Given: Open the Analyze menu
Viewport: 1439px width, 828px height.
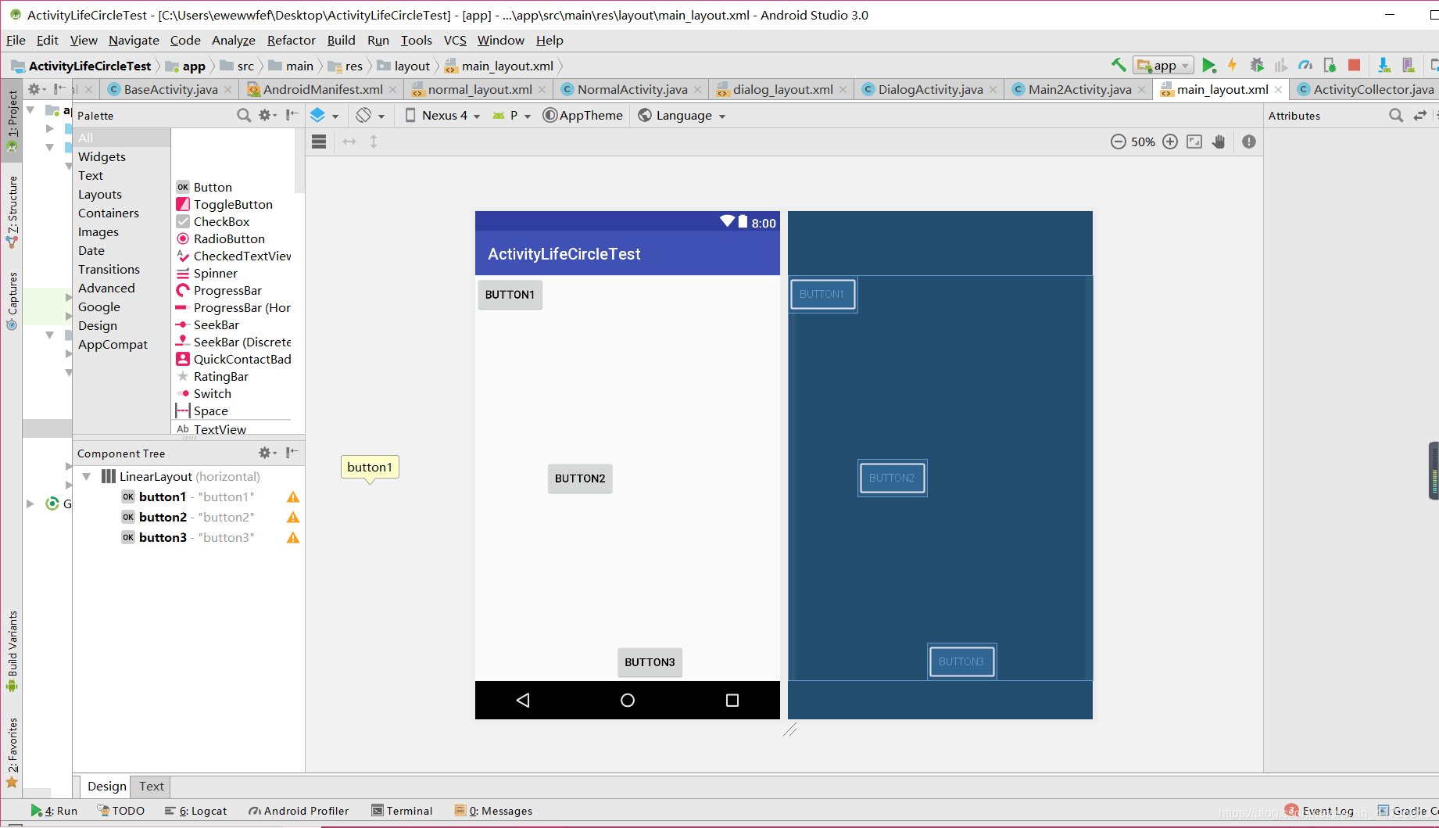Looking at the screenshot, I should pos(233,40).
